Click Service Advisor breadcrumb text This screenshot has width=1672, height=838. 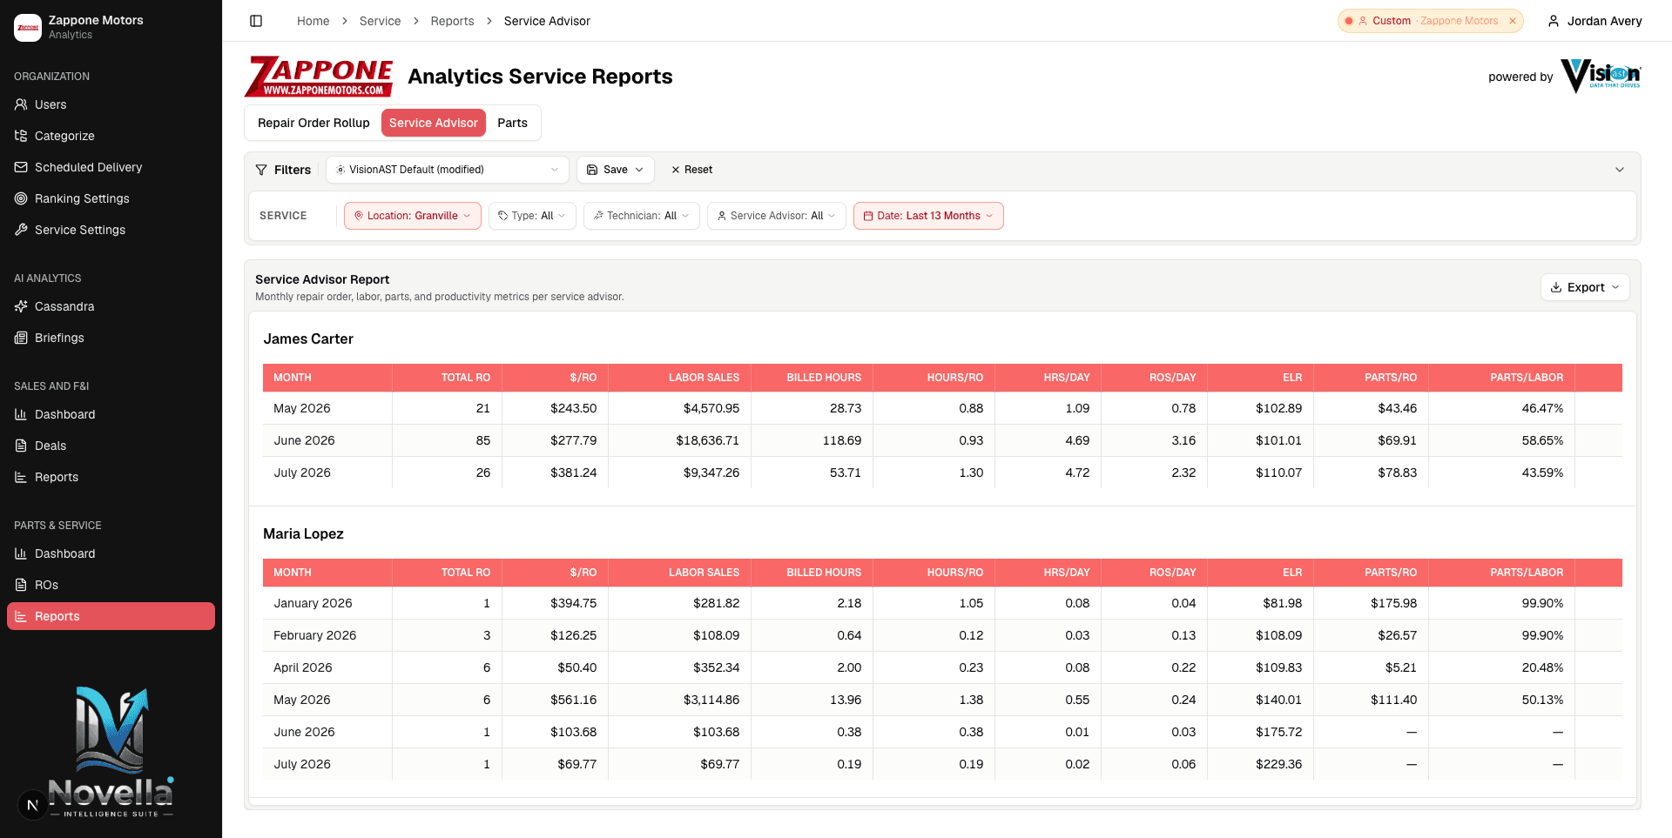pos(547,21)
